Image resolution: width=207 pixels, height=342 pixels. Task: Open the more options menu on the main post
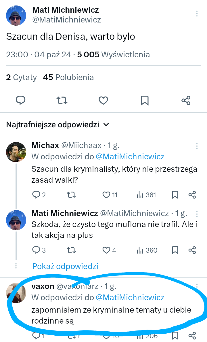[197, 14]
